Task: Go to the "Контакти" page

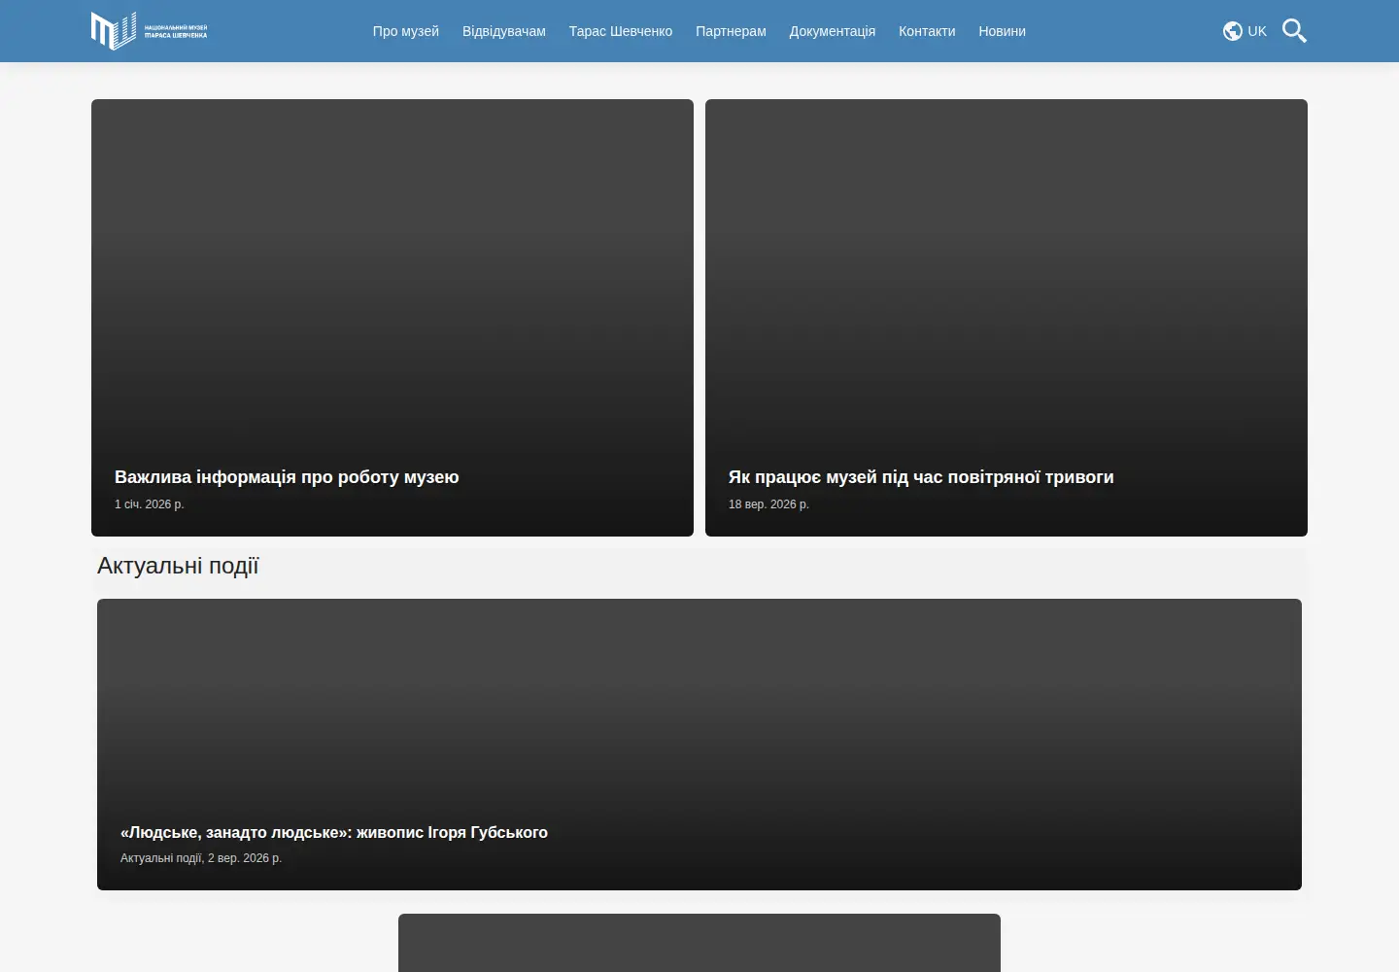Action: [927, 31]
